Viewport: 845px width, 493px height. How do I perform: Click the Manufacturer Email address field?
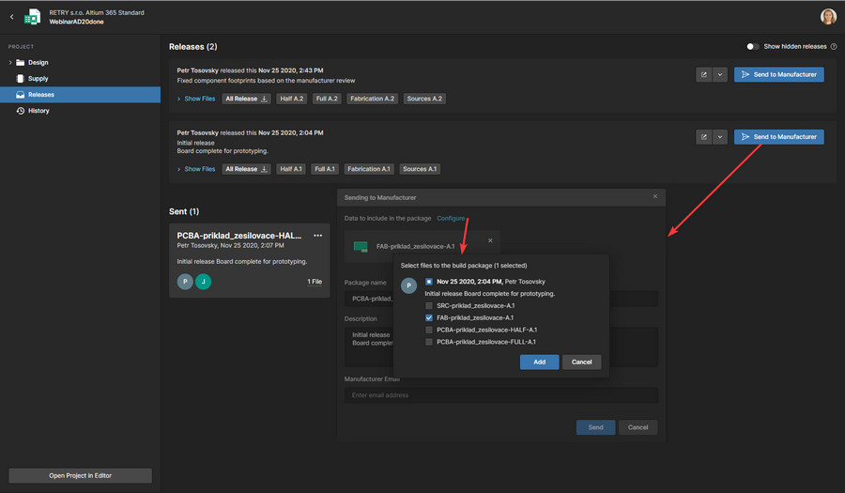coord(501,395)
